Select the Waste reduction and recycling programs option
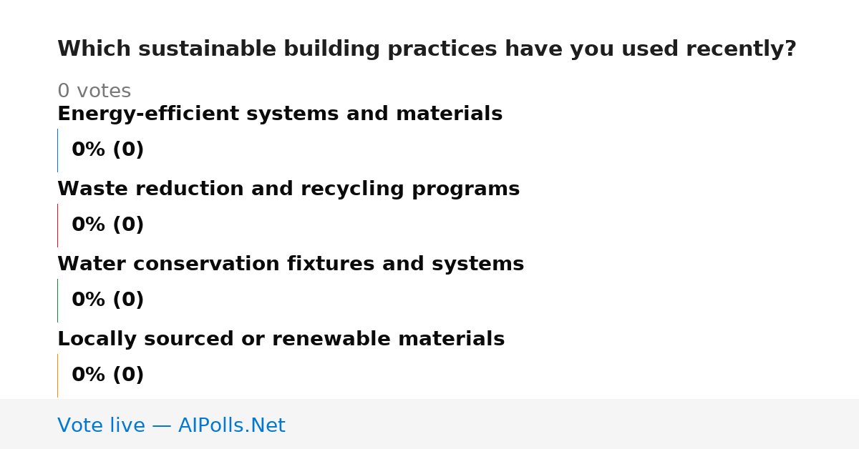The width and height of the screenshot is (859, 449). (288, 189)
